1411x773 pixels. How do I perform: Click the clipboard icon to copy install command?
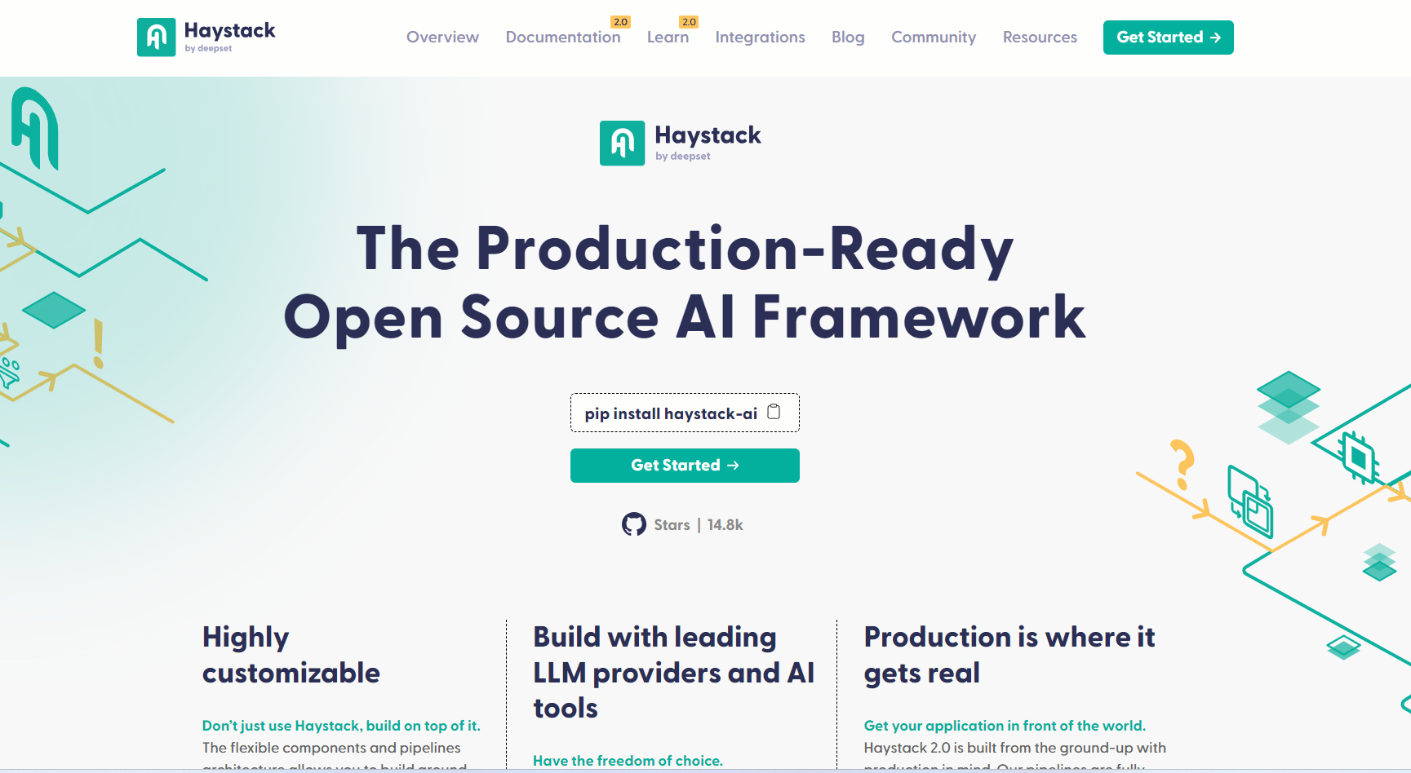pos(774,412)
